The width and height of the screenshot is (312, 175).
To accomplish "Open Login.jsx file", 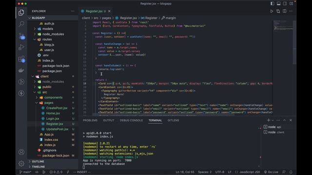I will click(53, 119).
